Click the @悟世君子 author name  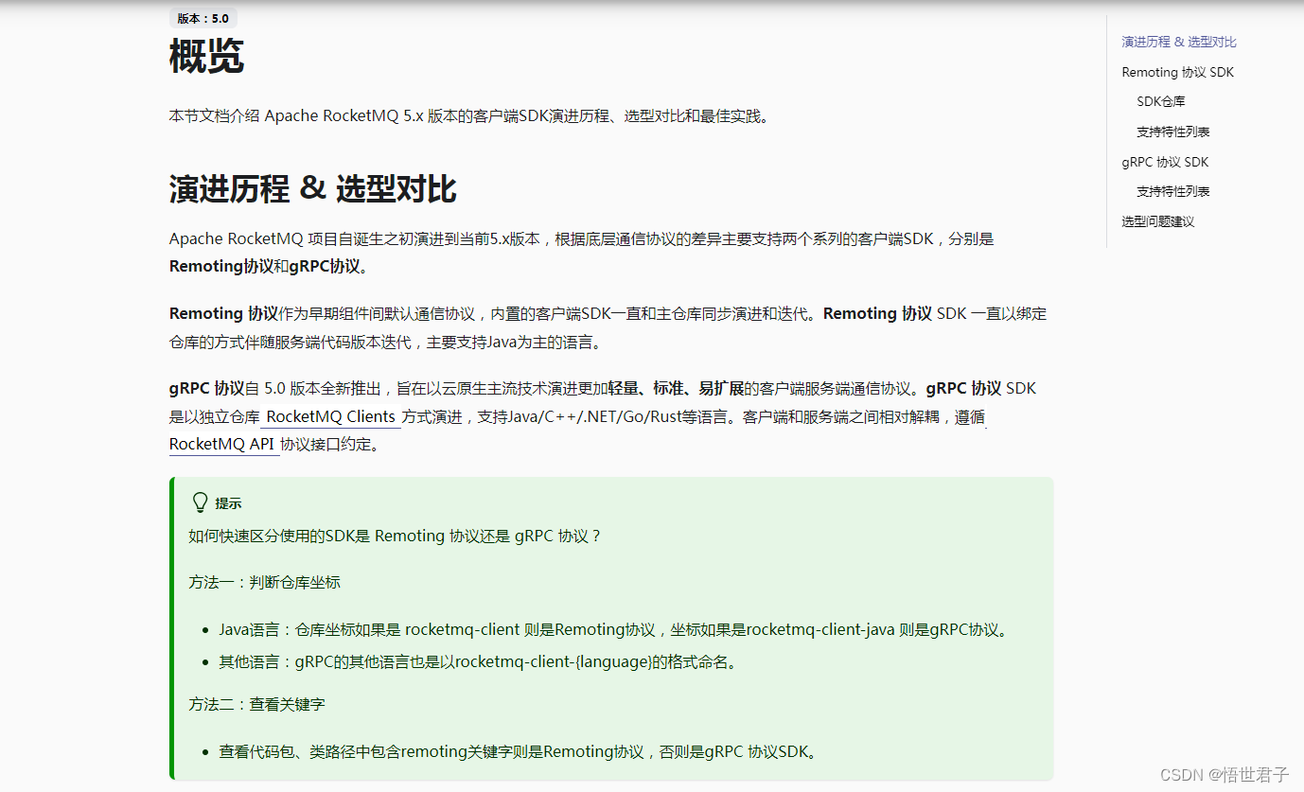1248,773
